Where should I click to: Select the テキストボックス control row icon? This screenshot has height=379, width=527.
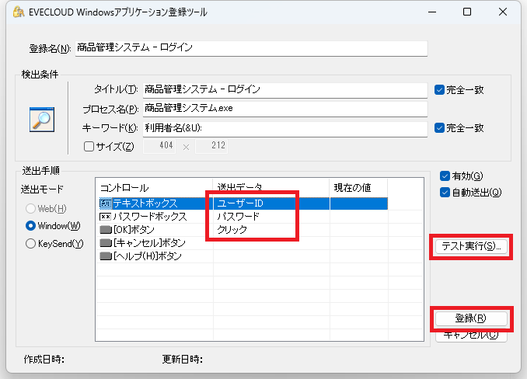tap(106, 203)
